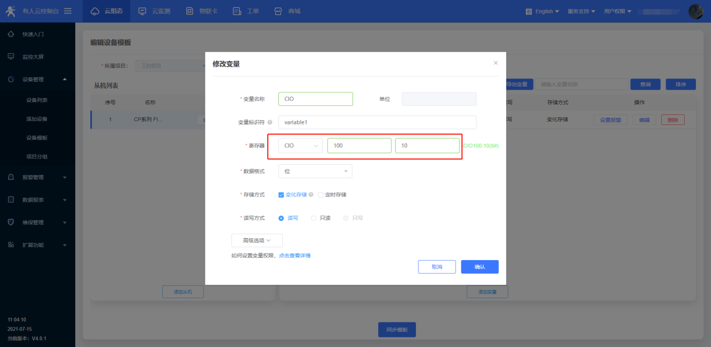Click the 变量名称 input field
Screen dimensions: 711x347
tap(315, 99)
